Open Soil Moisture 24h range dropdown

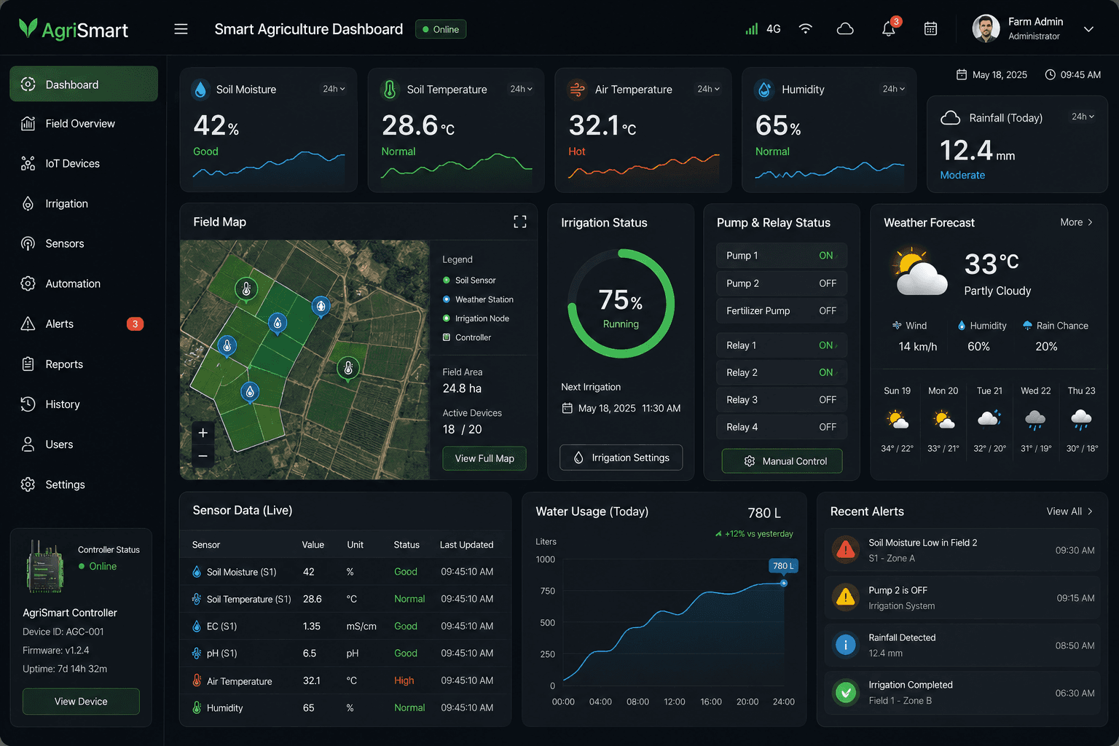334,89
